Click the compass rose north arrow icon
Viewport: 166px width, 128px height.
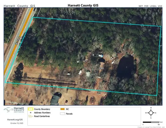pyautogui.click(x=151, y=113)
